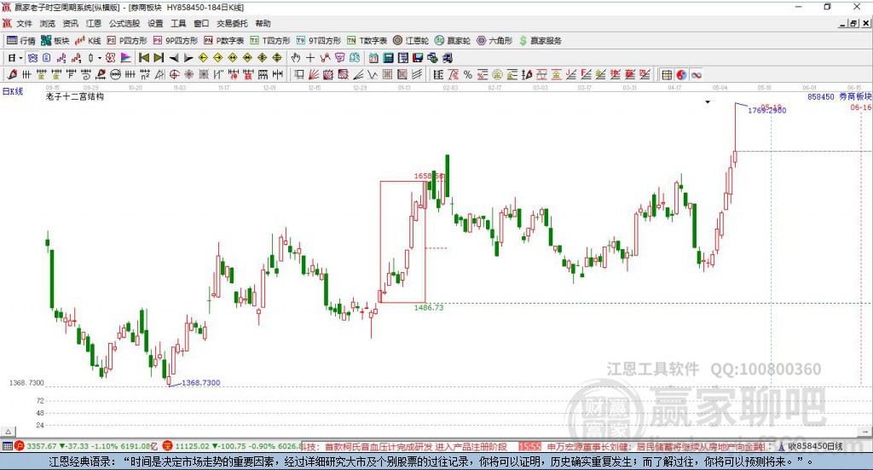Open the 江恩 menu

[94, 23]
